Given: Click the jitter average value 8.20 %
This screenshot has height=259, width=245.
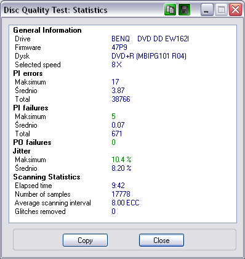Looking at the screenshot, I should coord(121,168).
